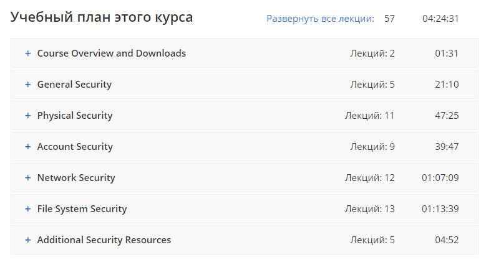Click the "Учебный план этого курса" heading

tap(102, 17)
